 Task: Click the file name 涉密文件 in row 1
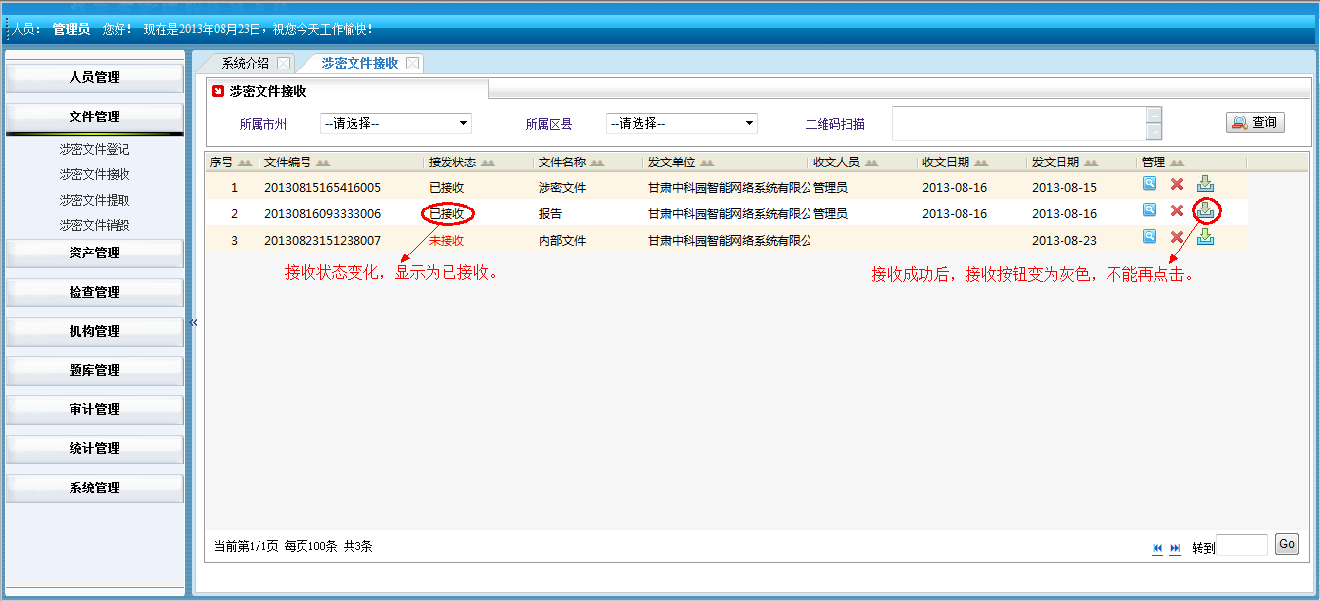click(x=562, y=187)
